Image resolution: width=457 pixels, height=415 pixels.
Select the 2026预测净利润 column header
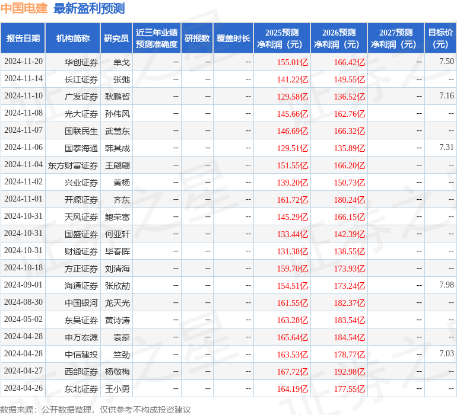tap(339, 38)
